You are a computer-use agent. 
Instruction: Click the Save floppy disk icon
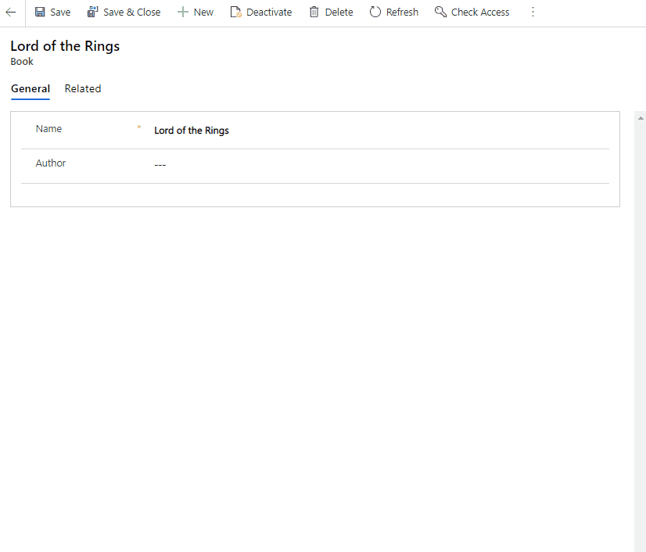click(40, 12)
